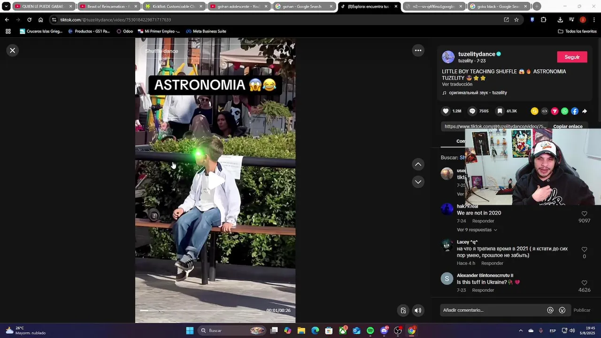Click the Copiar enlace button

click(568, 126)
